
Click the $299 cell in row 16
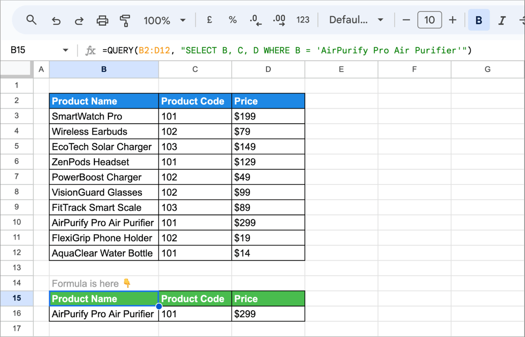[268, 314]
